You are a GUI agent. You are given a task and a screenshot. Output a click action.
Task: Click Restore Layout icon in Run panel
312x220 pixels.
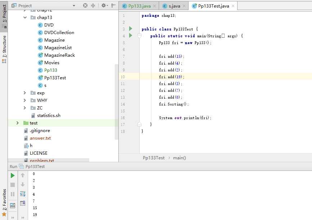pyautogui.click(x=13, y=206)
